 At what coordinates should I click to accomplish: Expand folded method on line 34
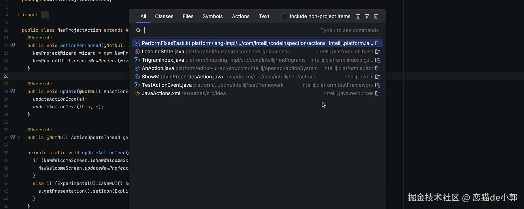[19, 137]
